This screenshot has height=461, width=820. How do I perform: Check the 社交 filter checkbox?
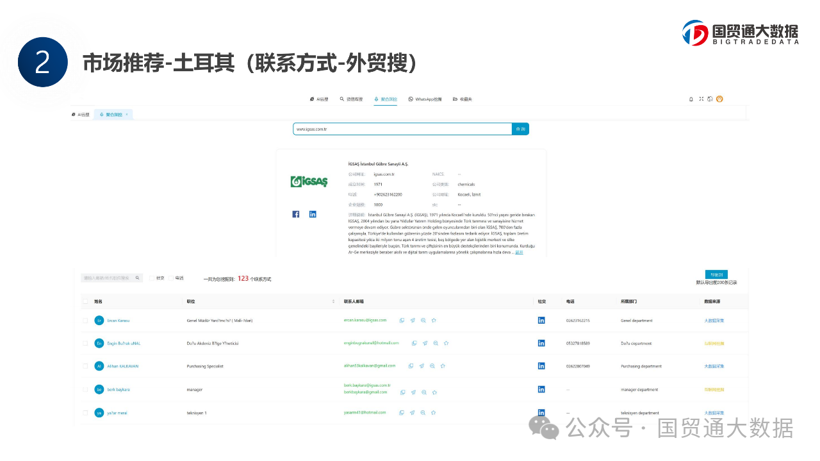pyautogui.click(x=152, y=278)
